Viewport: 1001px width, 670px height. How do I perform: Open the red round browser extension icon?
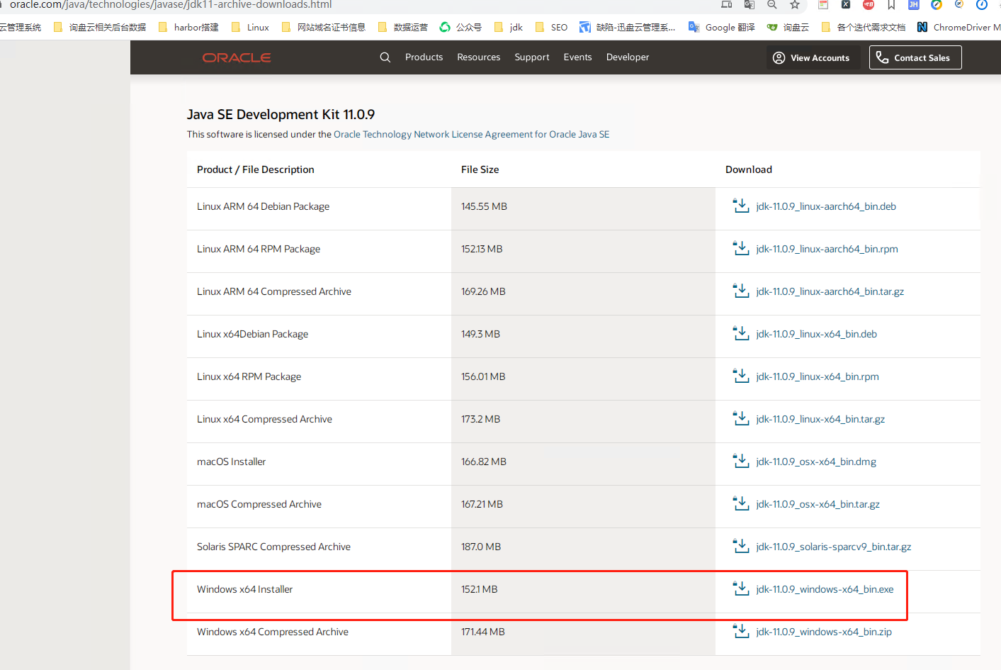point(869,5)
